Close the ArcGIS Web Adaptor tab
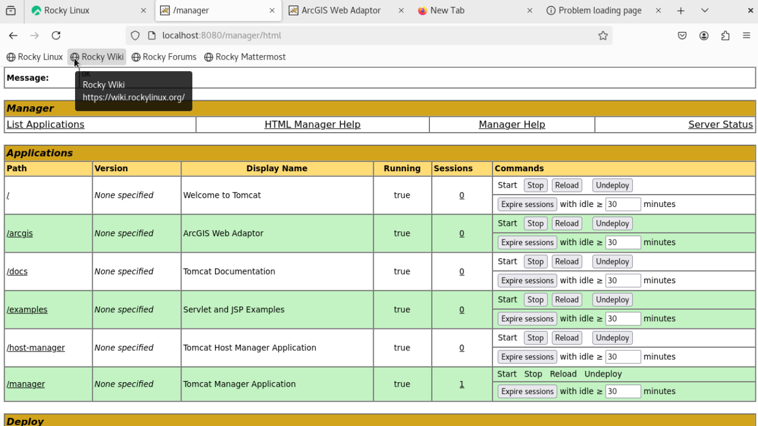Viewport: 758px width, 426px height. [401, 10]
